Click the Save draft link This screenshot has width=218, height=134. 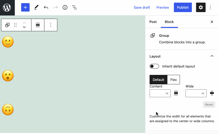click(142, 7)
